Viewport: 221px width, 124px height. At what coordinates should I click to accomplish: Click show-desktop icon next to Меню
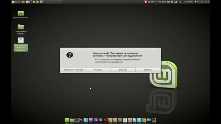coord(23,2)
